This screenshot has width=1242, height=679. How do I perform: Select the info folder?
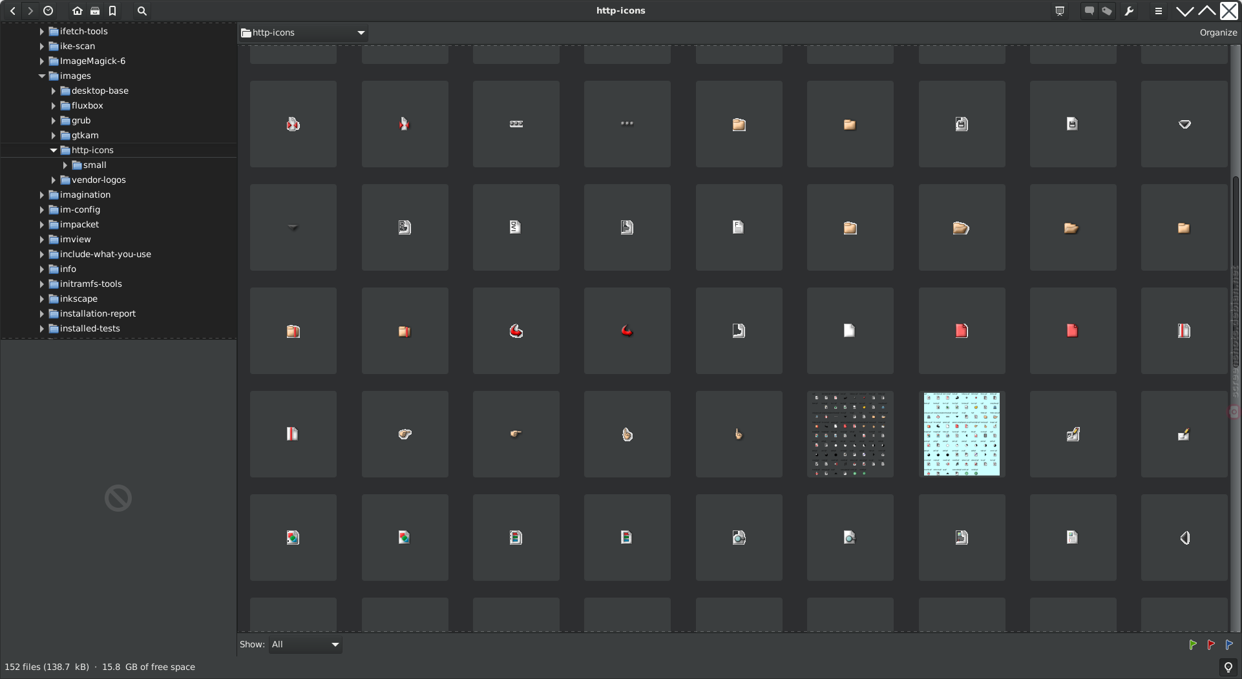[68, 269]
